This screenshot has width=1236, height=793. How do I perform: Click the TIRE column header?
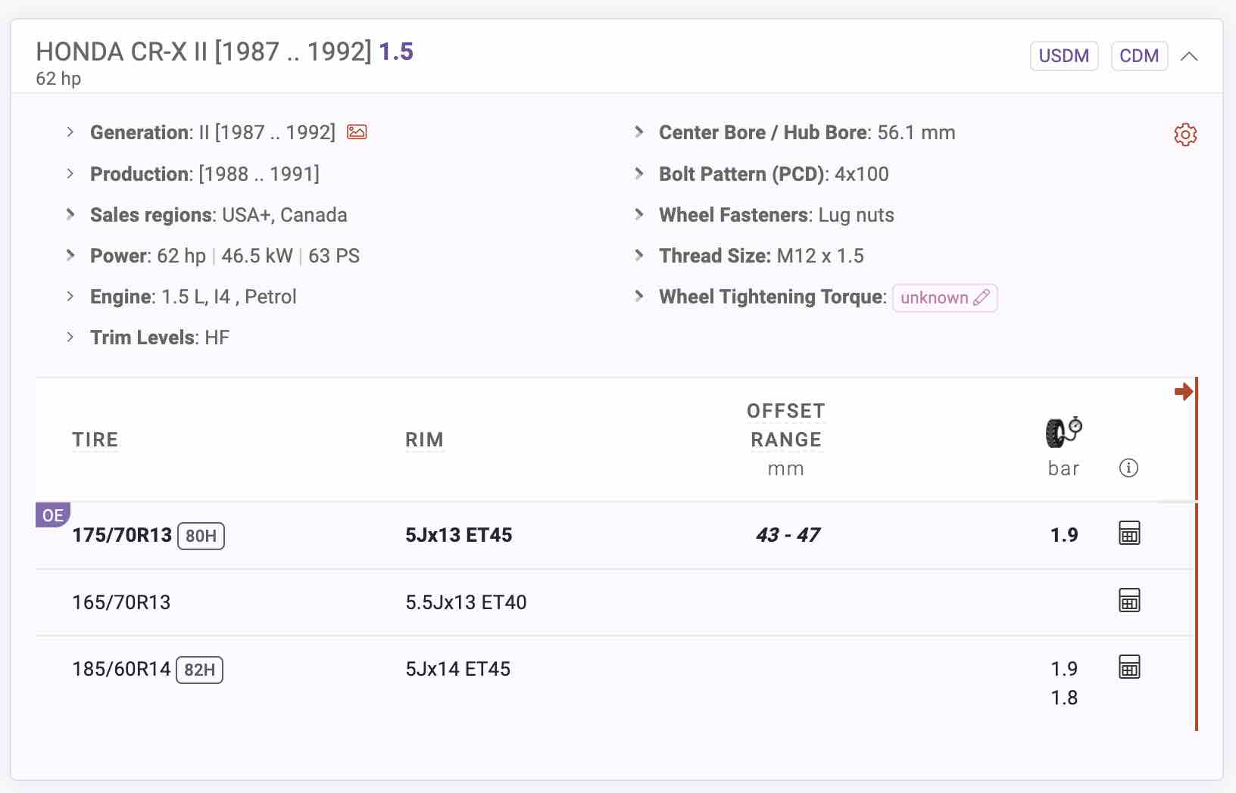[x=95, y=440]
